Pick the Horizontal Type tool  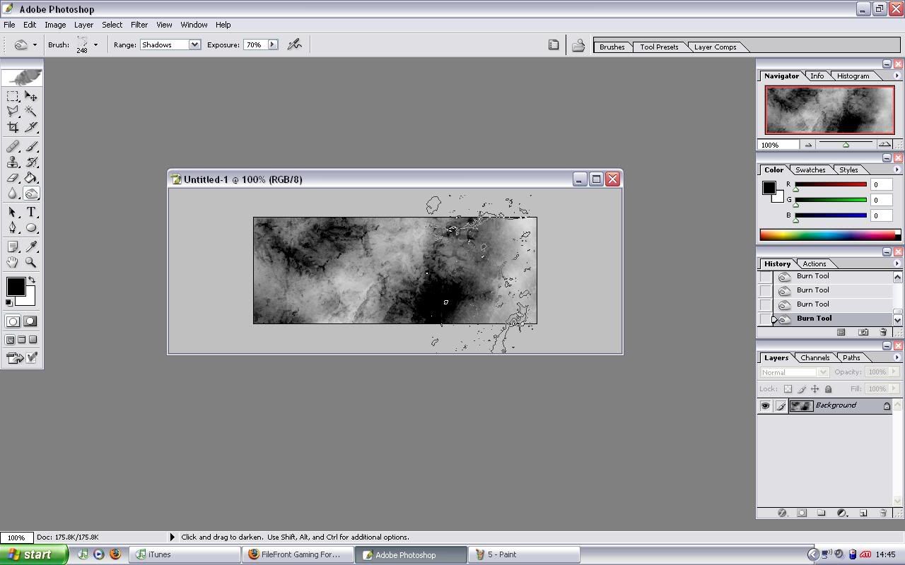31,212
